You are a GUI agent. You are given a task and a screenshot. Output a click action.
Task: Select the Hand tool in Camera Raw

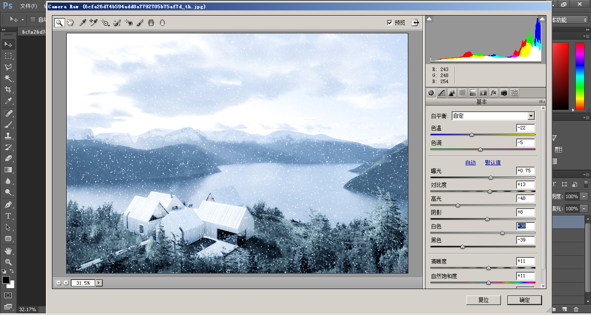click(70, 22)
